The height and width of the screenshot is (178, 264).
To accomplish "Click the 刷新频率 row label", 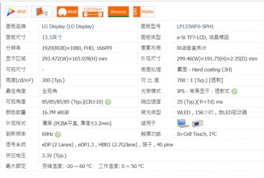I will 16,134.
